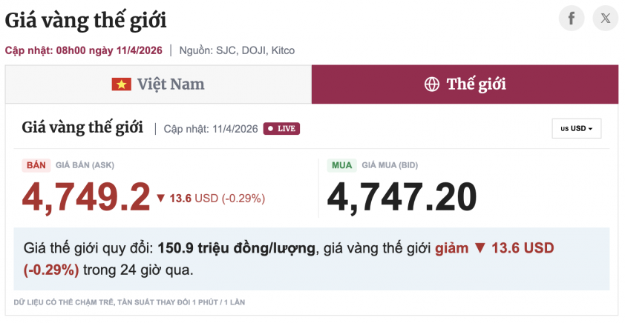Click the globe icon beside Thế giới
The image size is (625, 323).
[431, 84]
